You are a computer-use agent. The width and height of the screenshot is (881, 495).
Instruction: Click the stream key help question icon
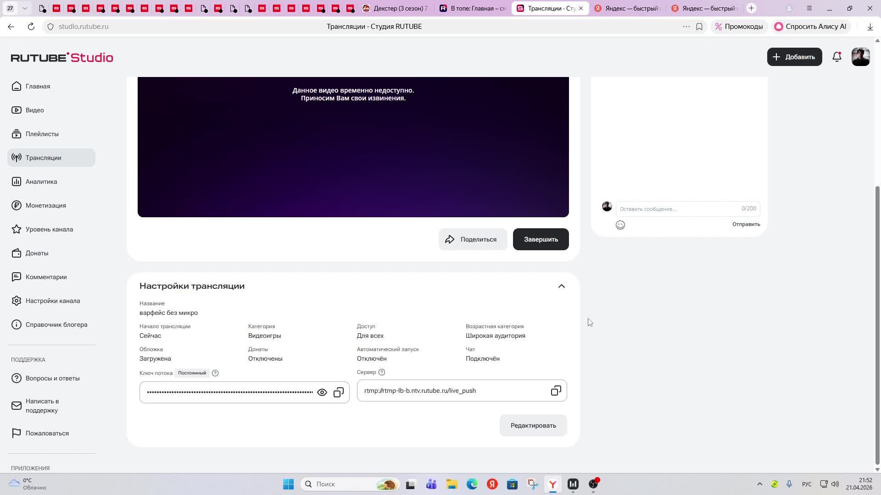tap(215, 373)
